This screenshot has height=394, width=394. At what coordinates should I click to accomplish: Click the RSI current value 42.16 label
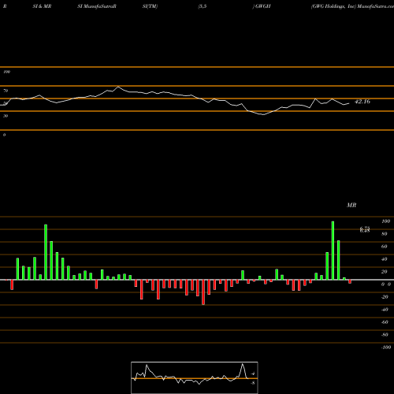pos(362,102)
